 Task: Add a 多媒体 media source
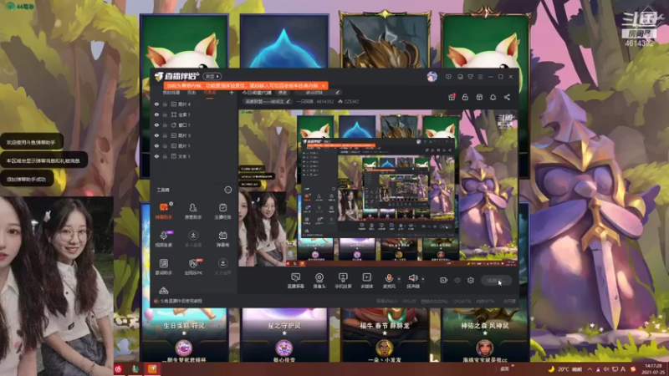(366, 281)
